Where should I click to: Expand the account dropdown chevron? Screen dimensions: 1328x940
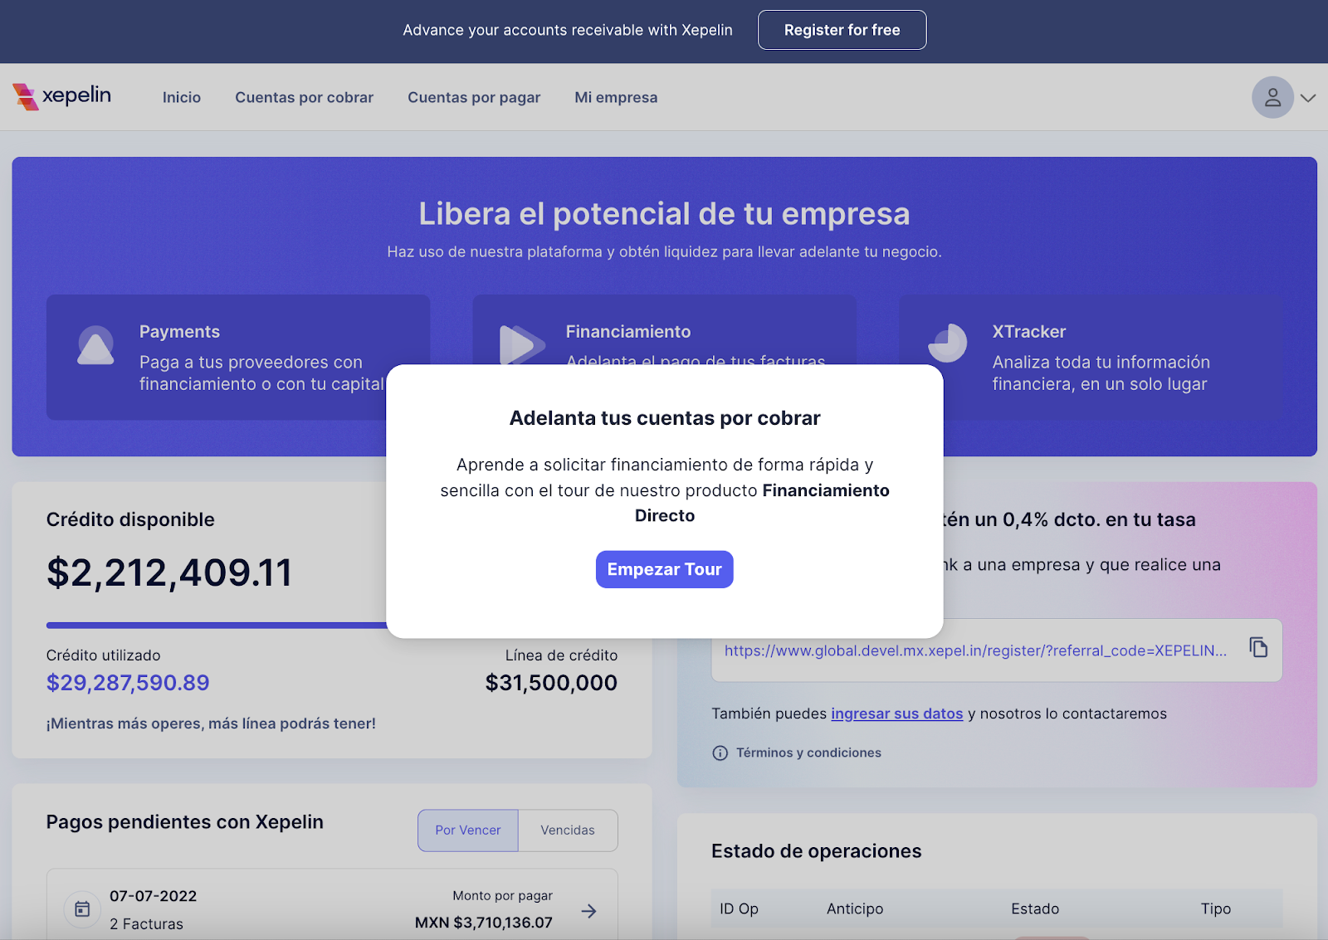pyautogui.click(x=1308, y=98)
